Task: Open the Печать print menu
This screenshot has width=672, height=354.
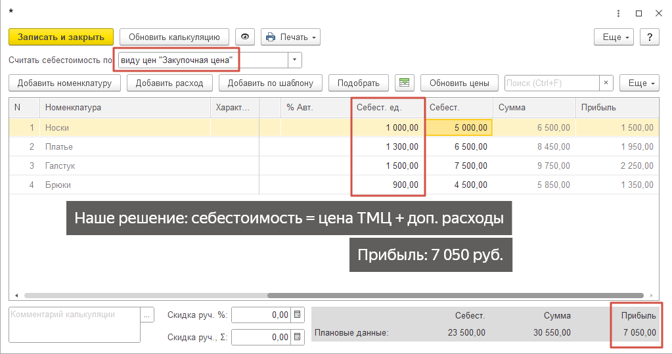Action: (x=290, y=37)
